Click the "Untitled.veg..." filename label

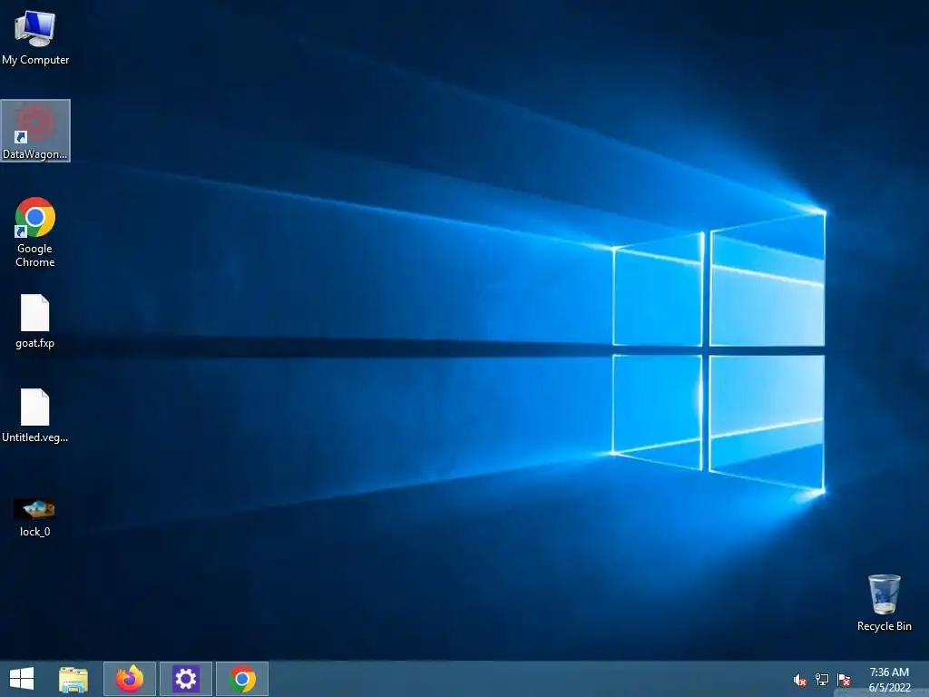35,437
